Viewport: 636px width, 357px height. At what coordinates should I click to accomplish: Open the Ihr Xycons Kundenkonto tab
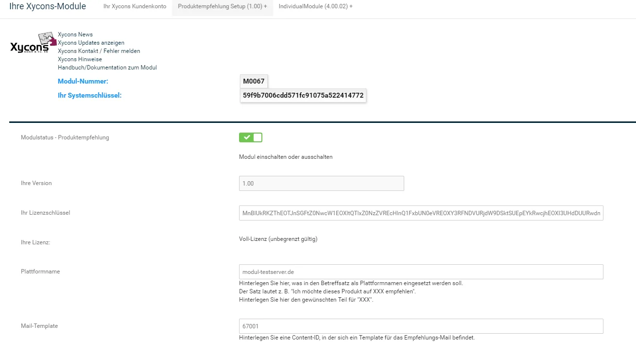[135, 6]
